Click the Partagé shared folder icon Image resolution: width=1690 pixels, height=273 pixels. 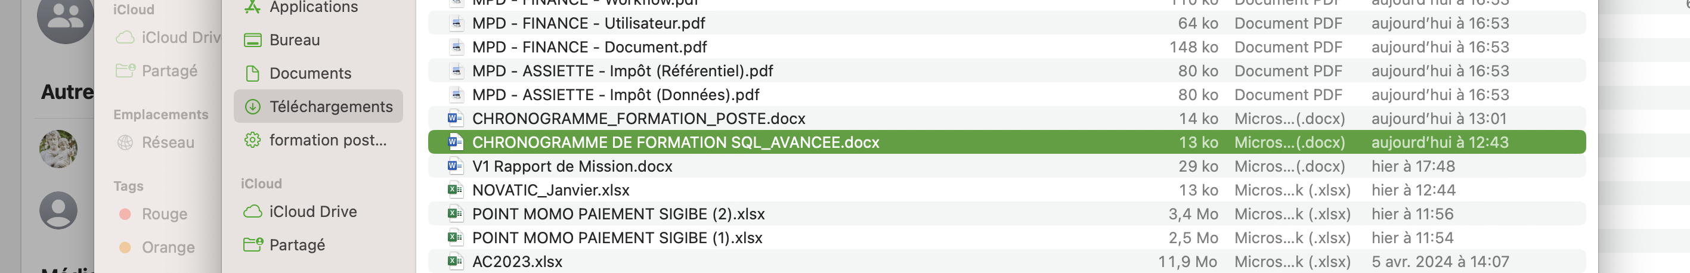253,245
